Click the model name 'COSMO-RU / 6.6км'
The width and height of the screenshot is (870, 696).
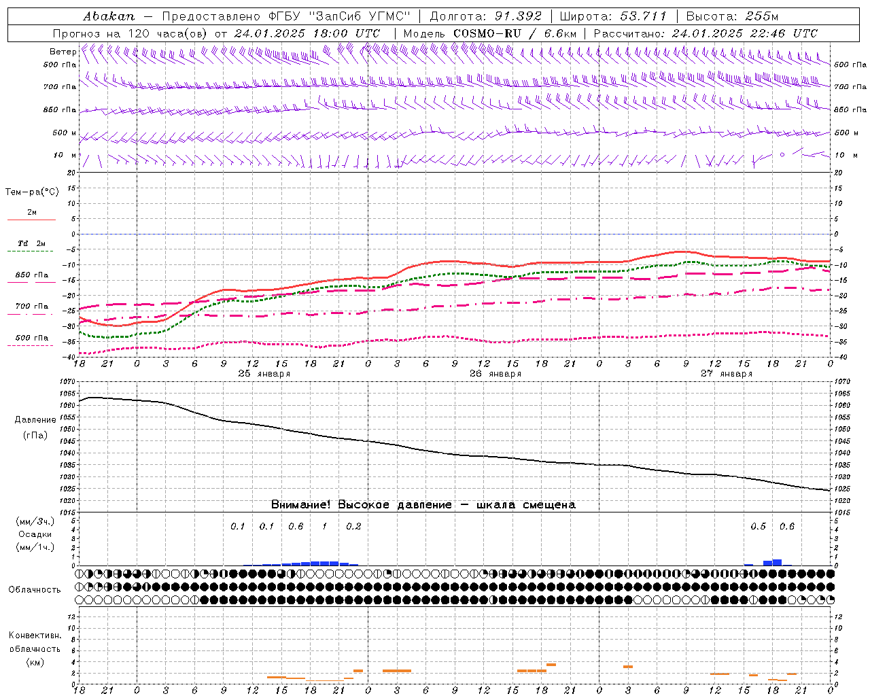[515, 33]
